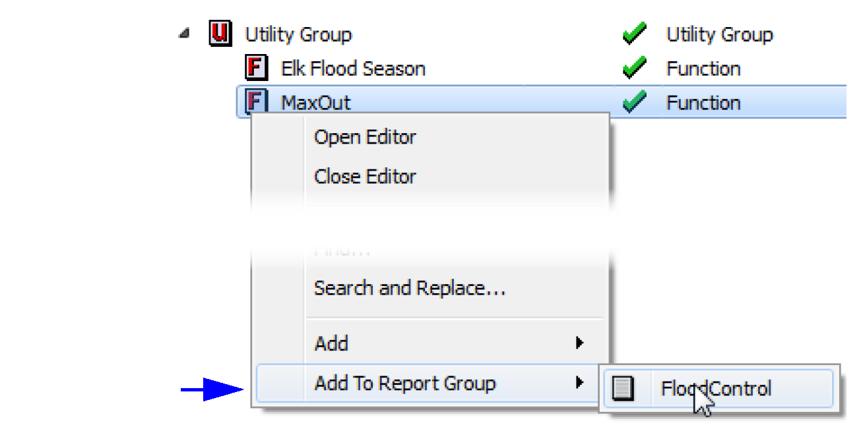Click the F icon beside Elk Flood Season
The image size is (861, 427).
click(x=256, y=68)
